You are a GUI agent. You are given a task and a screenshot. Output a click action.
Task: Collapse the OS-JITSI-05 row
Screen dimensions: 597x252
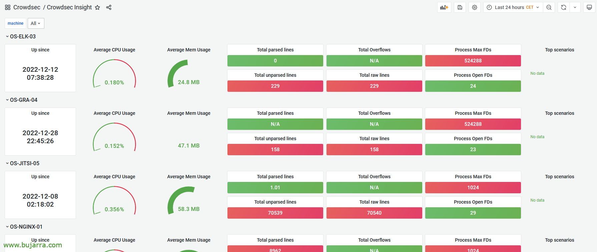coord(22,163)
